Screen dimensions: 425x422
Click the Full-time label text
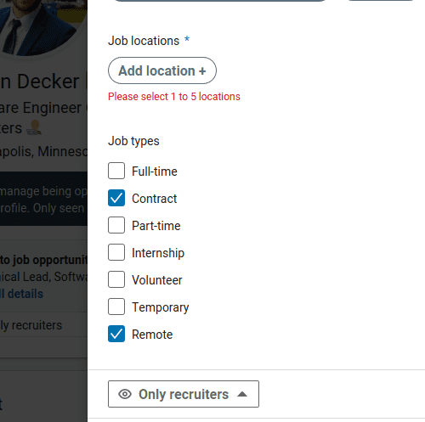[155, 172]
